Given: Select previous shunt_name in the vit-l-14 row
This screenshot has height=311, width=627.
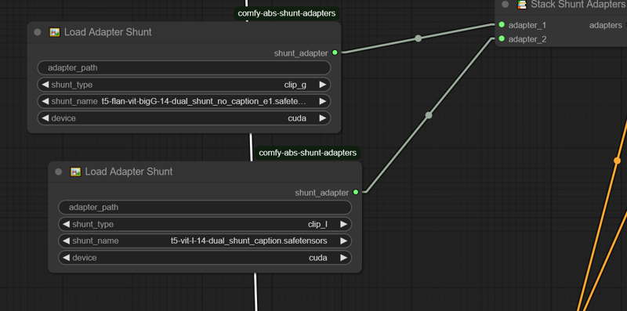Looking at the screenshot, I should (x=66, y=241).
